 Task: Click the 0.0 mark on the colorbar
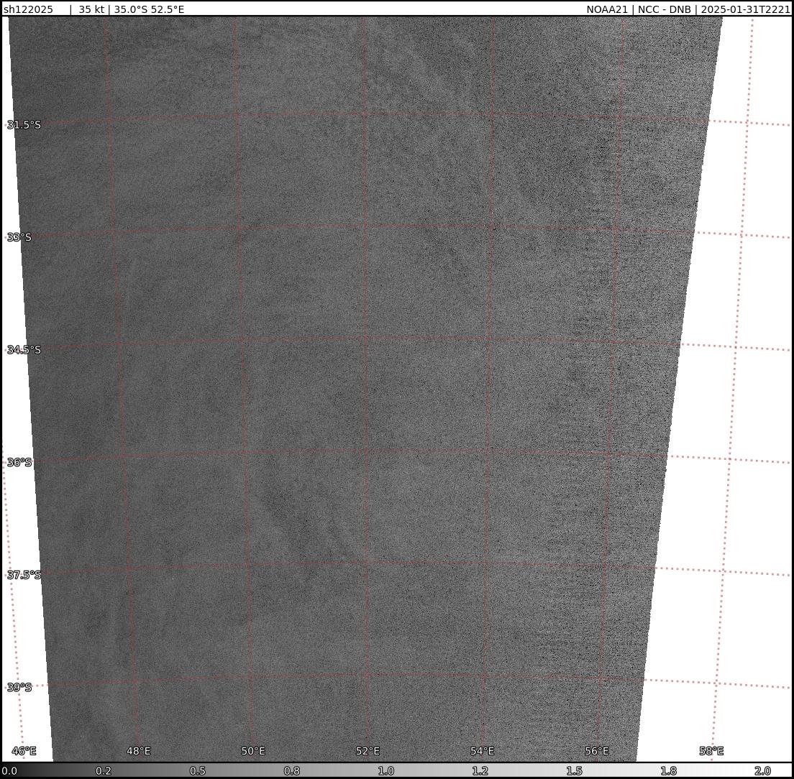(x=9, y=771)
